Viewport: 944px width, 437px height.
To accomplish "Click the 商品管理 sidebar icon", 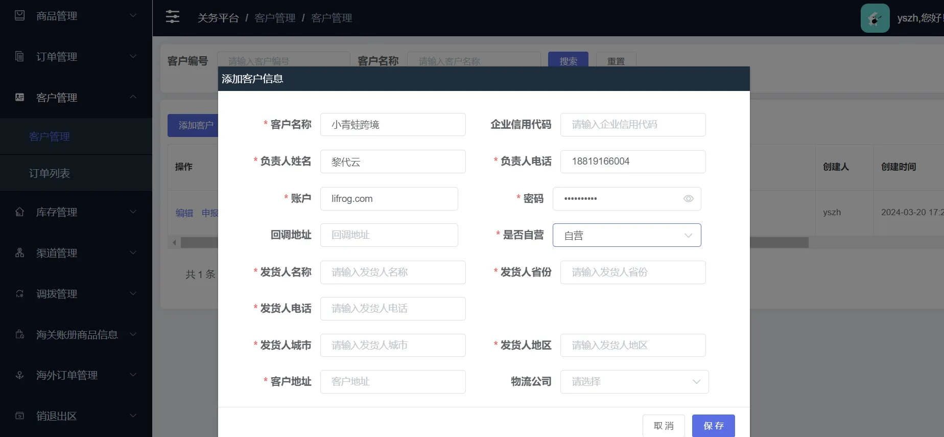I will (x=20, y=16).
